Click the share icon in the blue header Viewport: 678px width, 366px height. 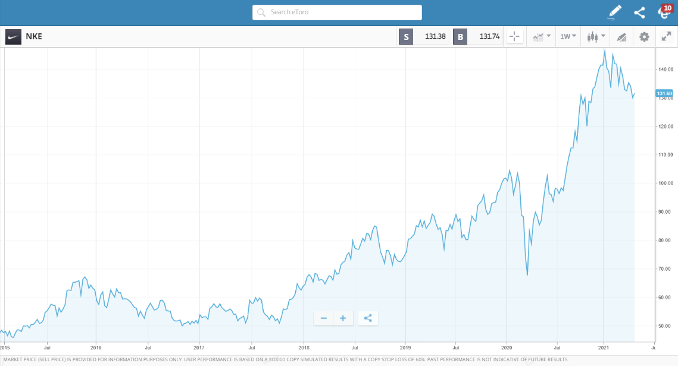point(639,12)
